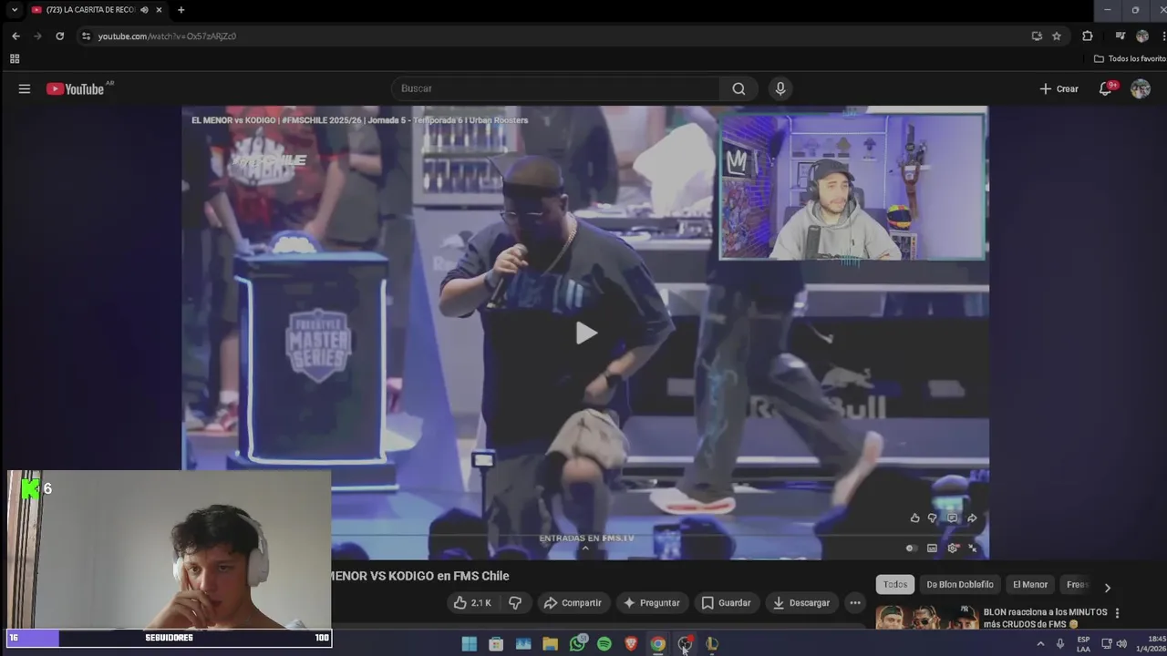Screen dimensions: 1167x656
Task: Open League of Legends taskbar icon
Action: click(x=712, y=644)
